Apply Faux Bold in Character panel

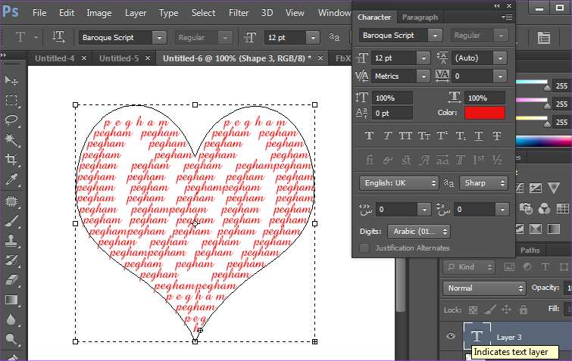pos(370,136)
